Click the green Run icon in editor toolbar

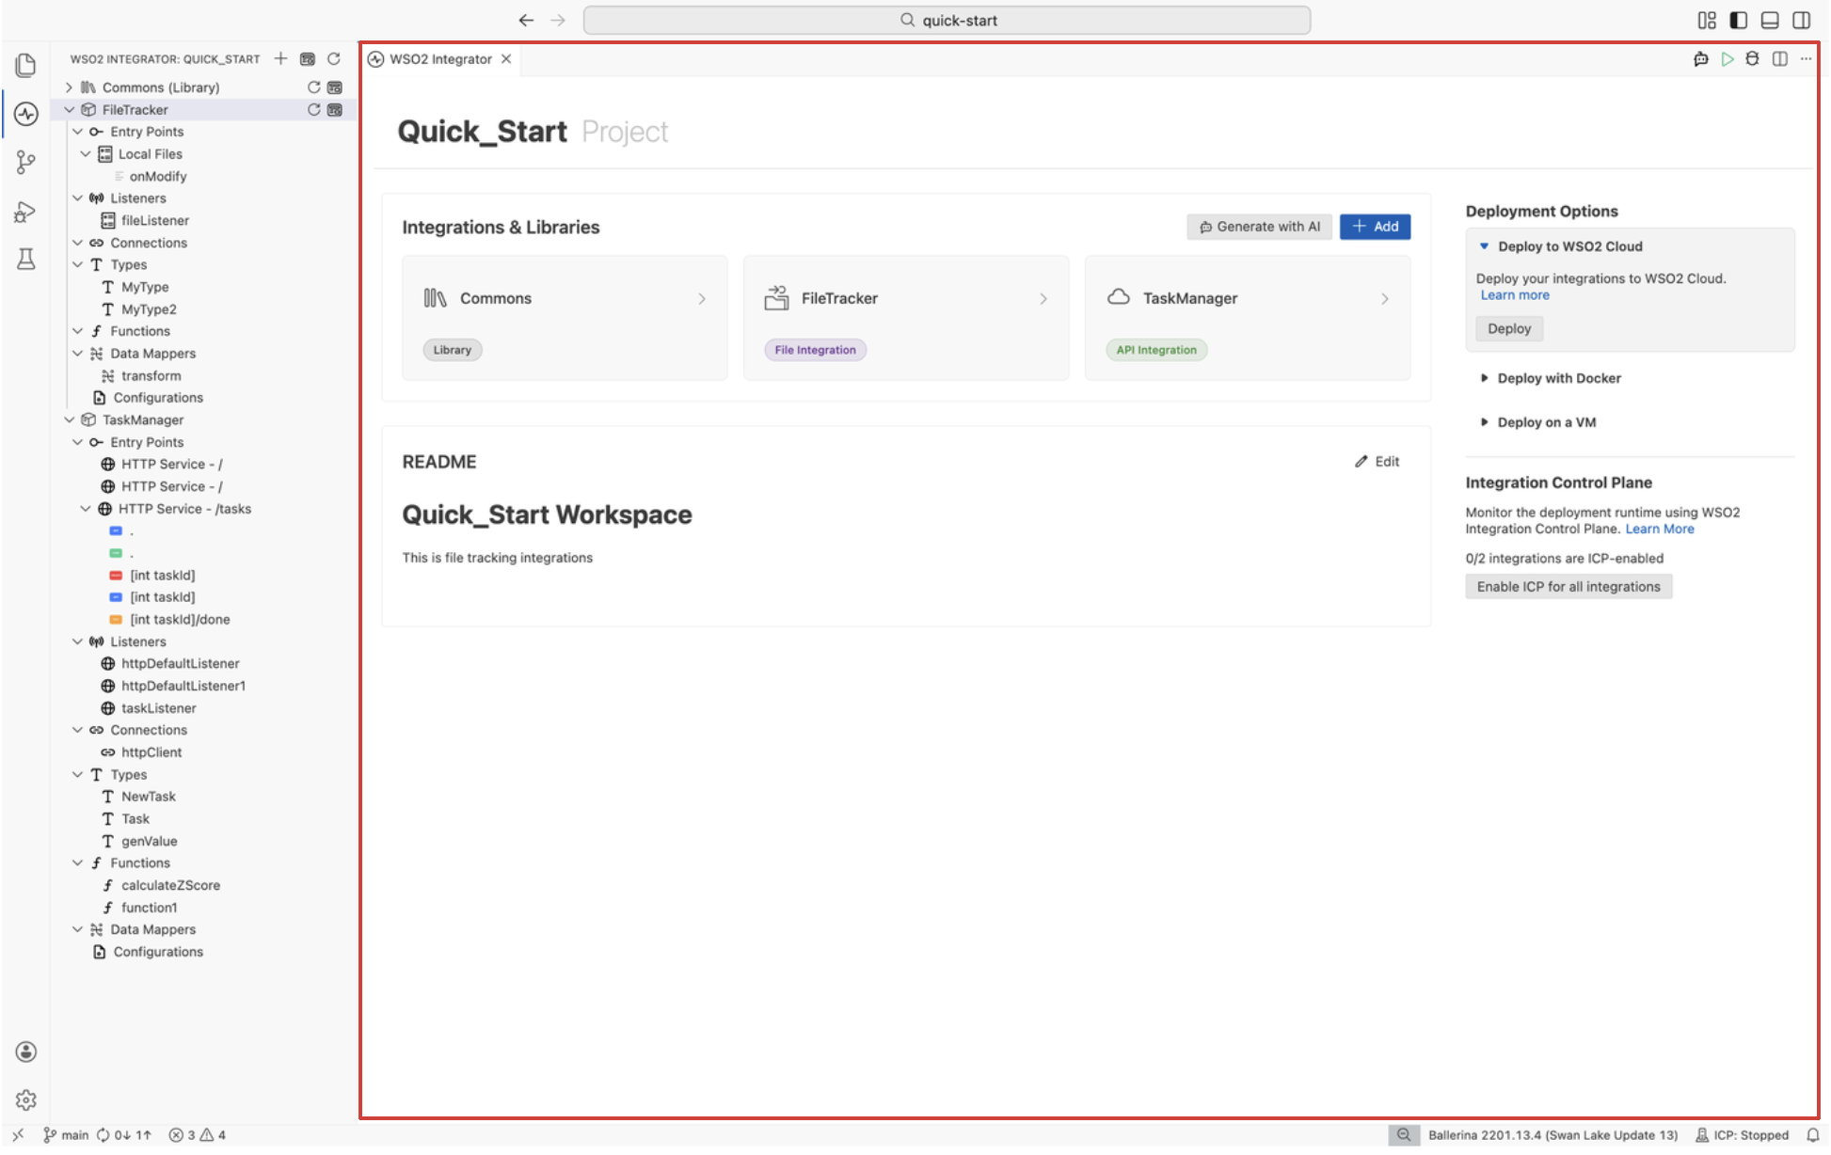[1728, 58]
